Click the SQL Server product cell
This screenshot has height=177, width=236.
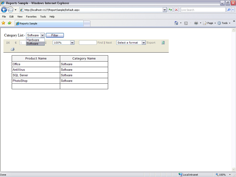36,75
